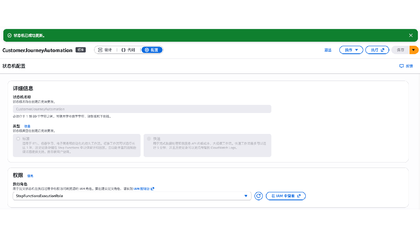This screenshot has height=236, width=420.
Task: Switch to the 设计 design tab
Action: [x=105, y=50]
